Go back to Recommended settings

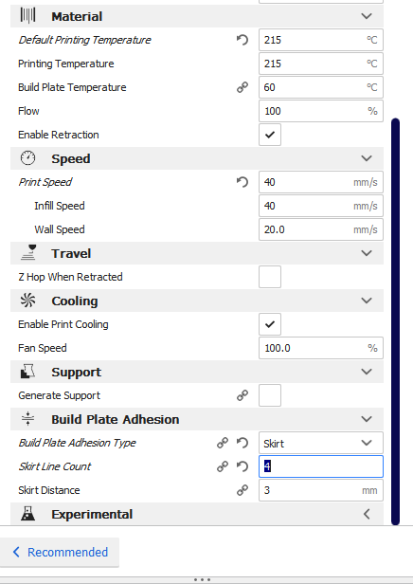point(60,552)
